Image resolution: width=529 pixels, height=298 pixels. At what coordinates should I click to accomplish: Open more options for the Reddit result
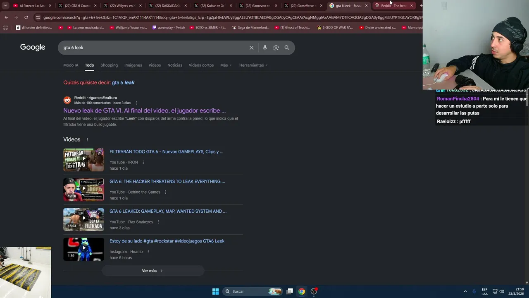pos(136,103)
